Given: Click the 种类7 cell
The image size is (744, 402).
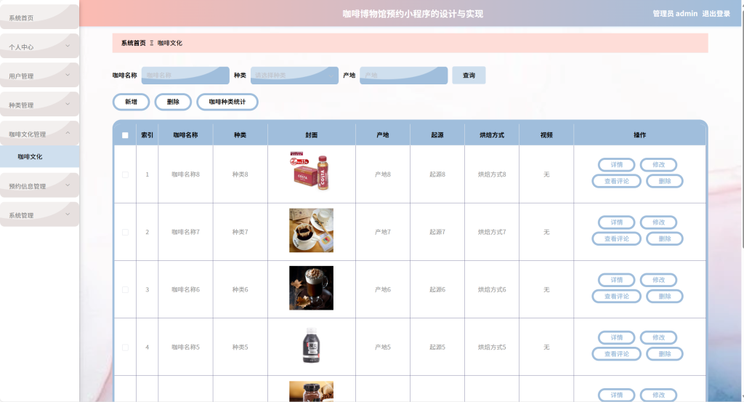Looking at the screenshot, I should tap(240, 232).
